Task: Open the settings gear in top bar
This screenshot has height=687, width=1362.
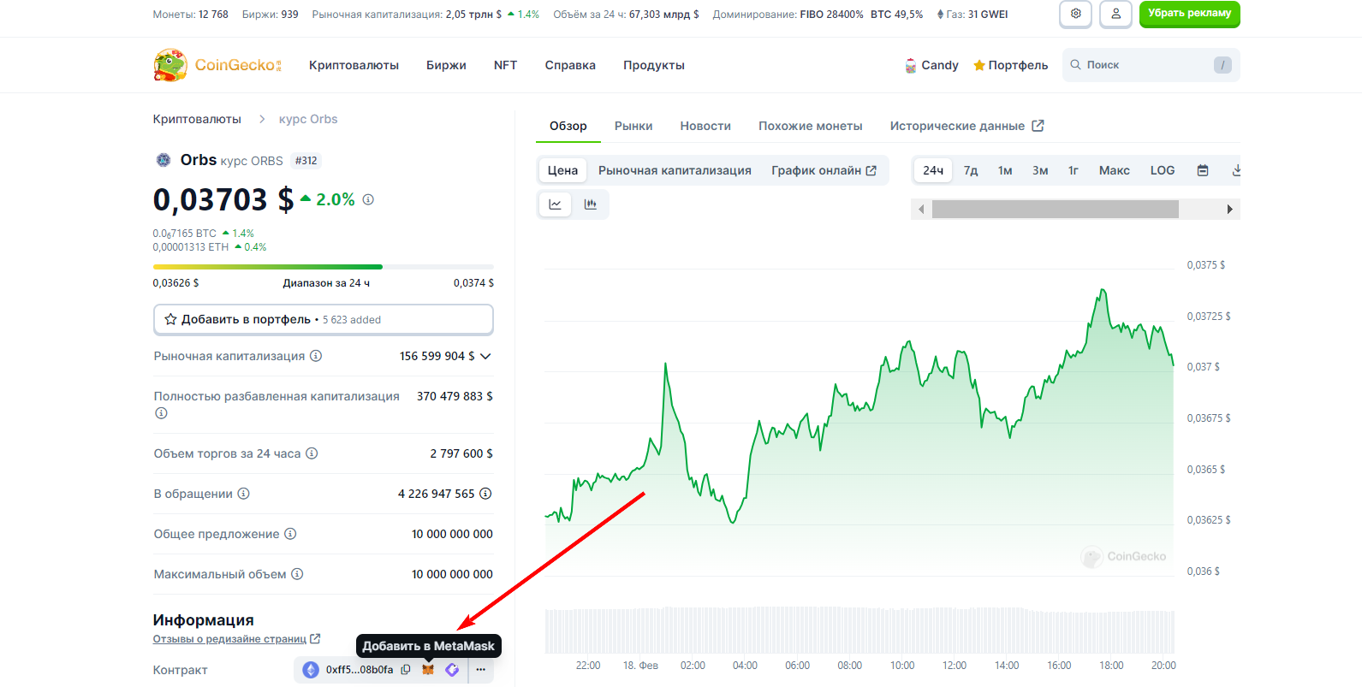Action: pyautogui.click(x=1075, y=14)
